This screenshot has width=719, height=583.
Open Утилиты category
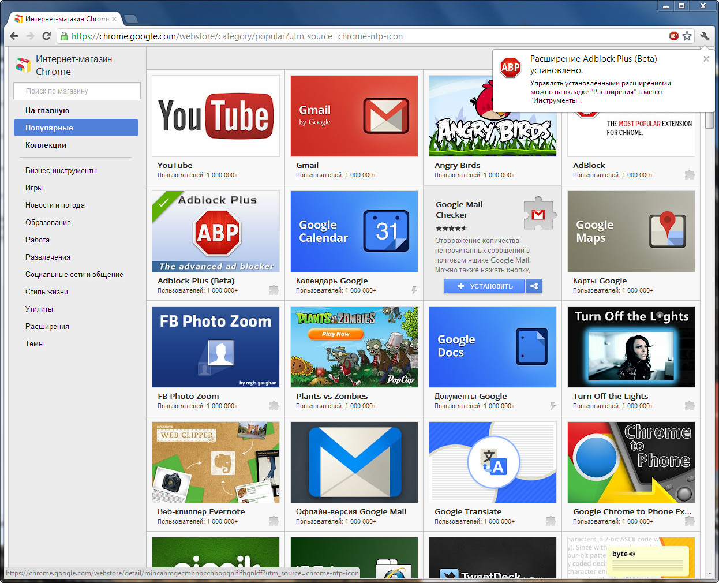[39, 309]
